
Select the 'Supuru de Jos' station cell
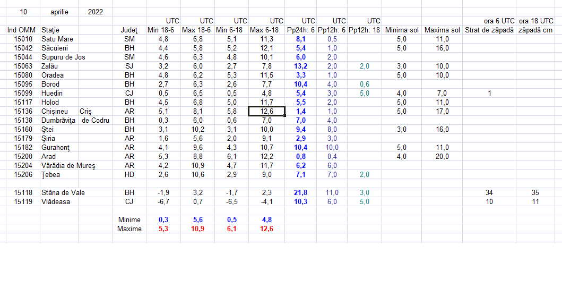(x=64, y=57)
